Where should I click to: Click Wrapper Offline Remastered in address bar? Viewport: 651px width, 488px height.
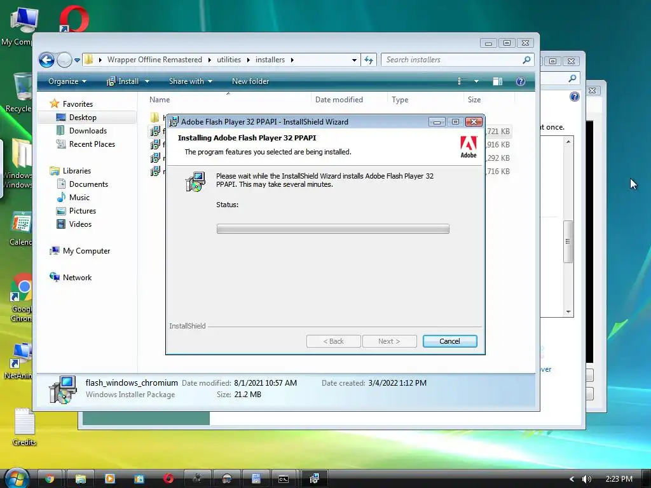tap(154, 60)
